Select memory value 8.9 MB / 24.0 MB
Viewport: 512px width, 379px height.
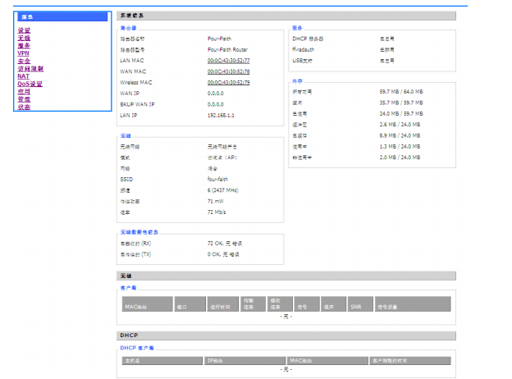pyautogui.click(x=400, y=135)
